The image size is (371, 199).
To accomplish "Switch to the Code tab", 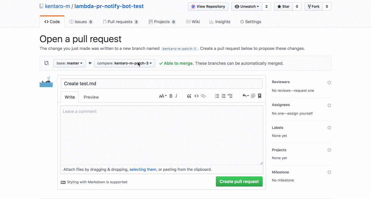I will pyautogui.click(x=52, y=22).
